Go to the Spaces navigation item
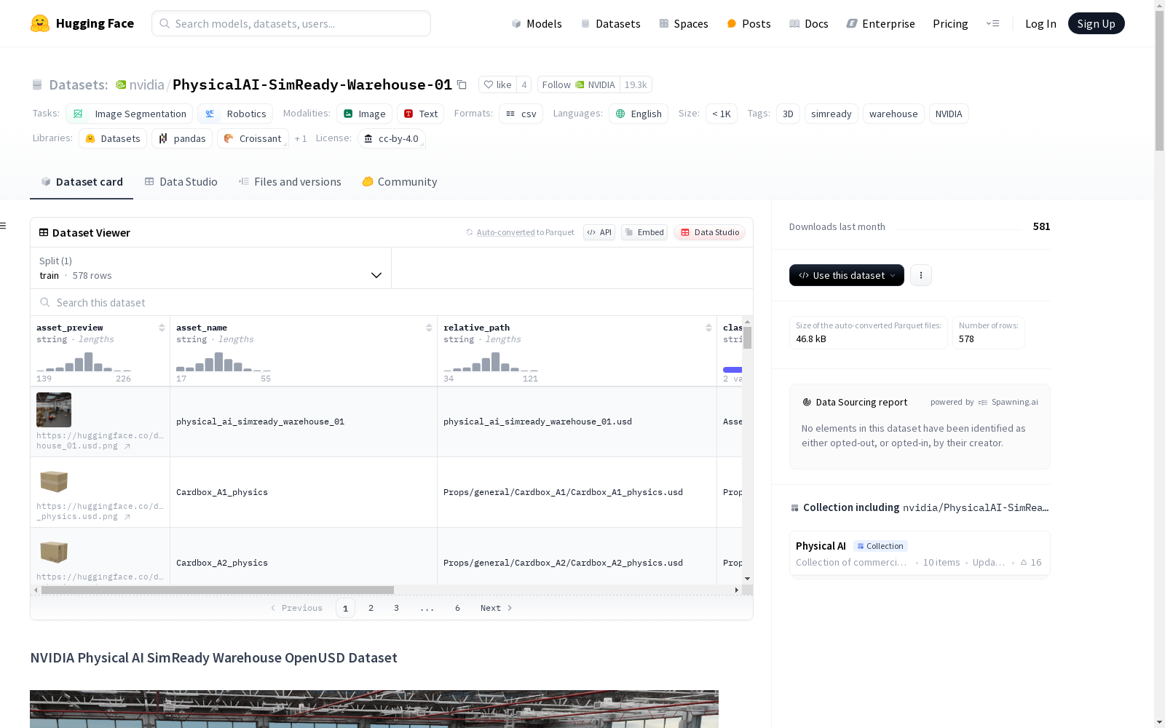1165x728 pixels. click(684, 23)
